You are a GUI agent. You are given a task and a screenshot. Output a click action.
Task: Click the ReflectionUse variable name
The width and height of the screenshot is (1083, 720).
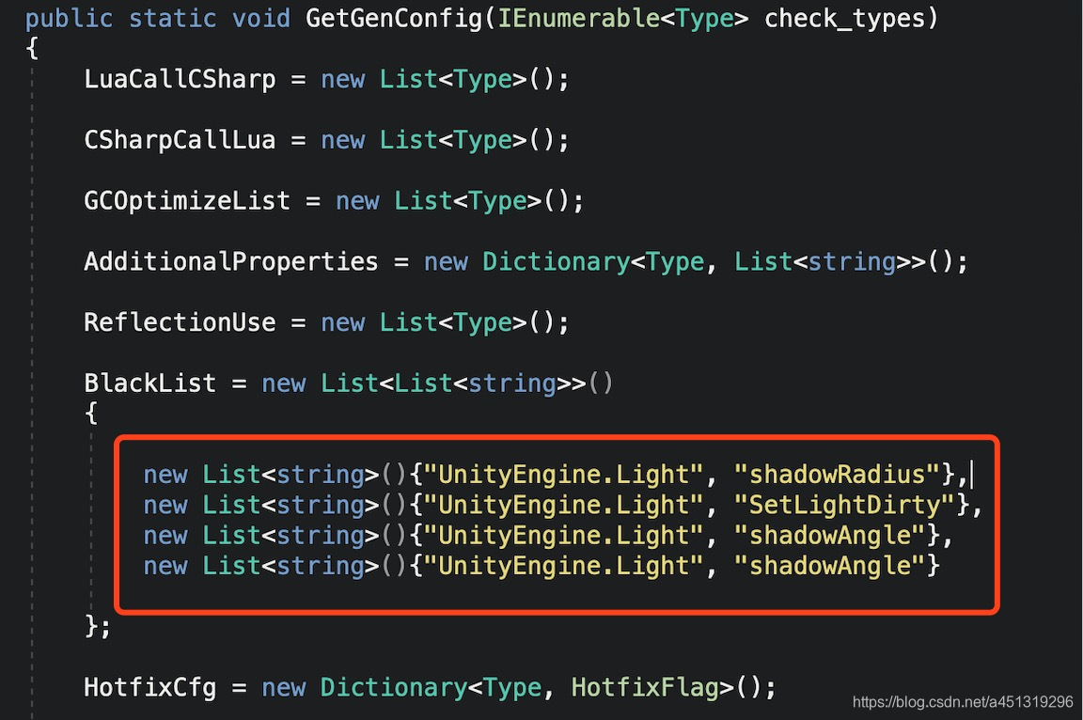(179, 321)
